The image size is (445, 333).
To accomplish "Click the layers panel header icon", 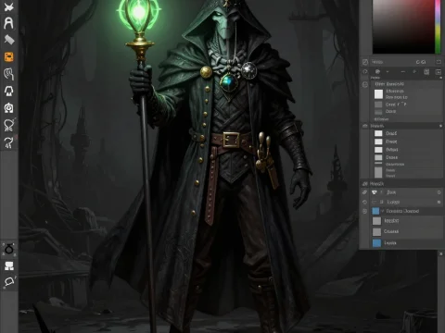I will pyautogui.click(x=365, y=184).
